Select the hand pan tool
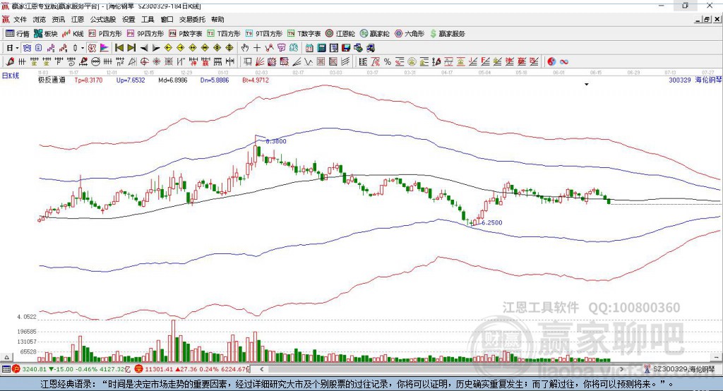This screenshot has width=723, height=391. (x=244, y=48)
